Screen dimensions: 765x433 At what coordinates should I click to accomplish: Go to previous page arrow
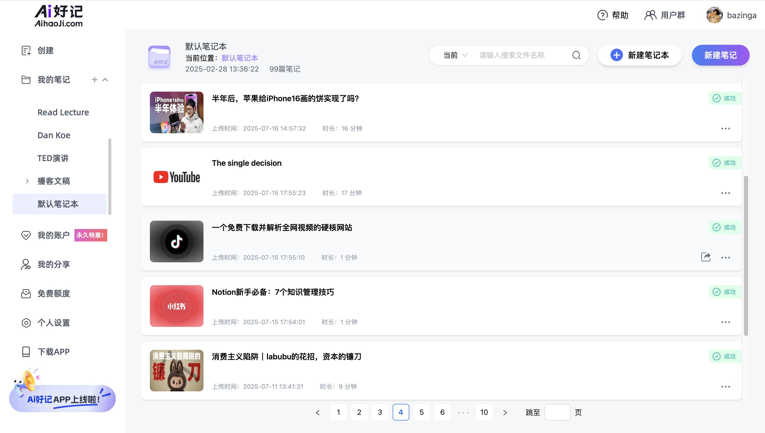point(317,412)
